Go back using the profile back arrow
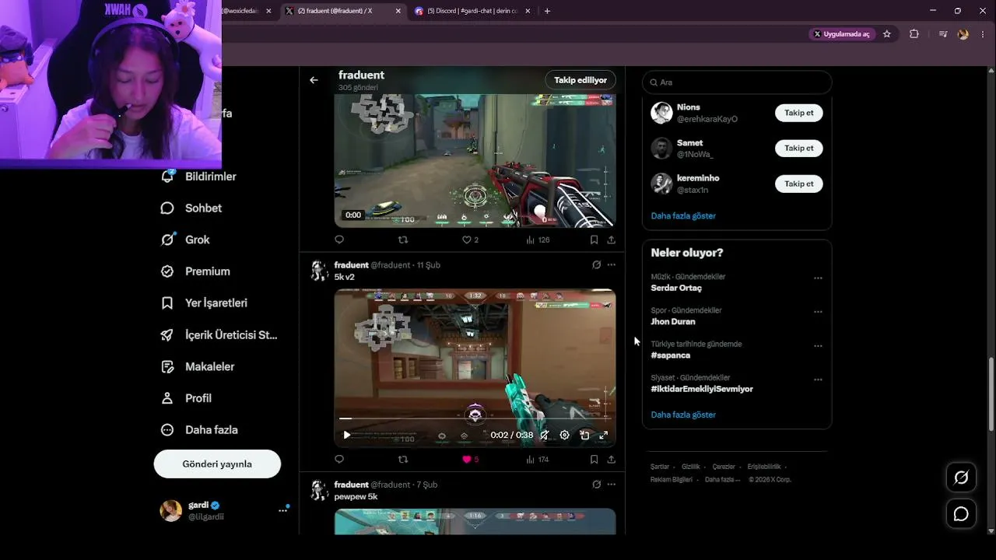Viewport: 996px width, 560px height. coord(314,80)
